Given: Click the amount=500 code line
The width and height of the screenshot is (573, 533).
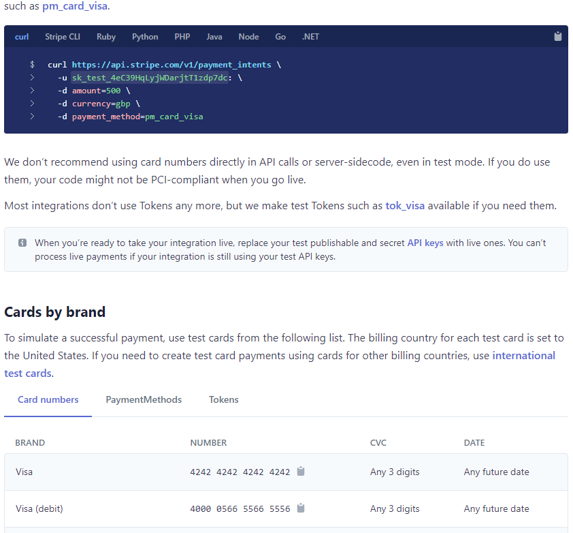Looking at the screenshot, I should point(96,91).
